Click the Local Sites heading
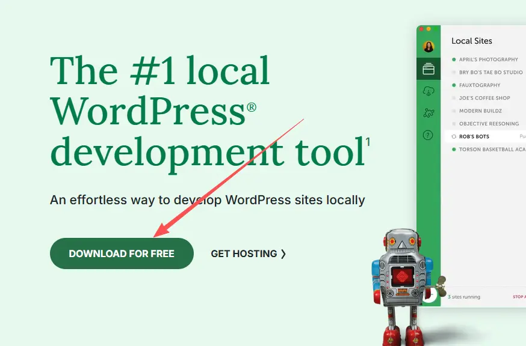This screenshot has height=346, width=526. pos(472,41)
